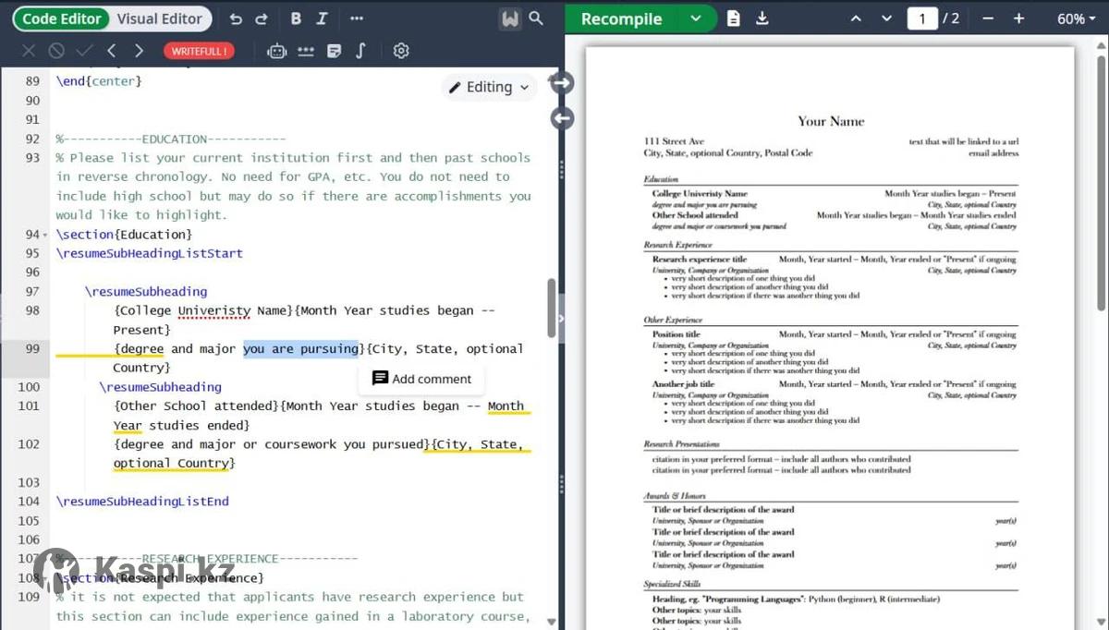
Task: Open the 60% zoom level dropdown
Action: (1076, 18)
